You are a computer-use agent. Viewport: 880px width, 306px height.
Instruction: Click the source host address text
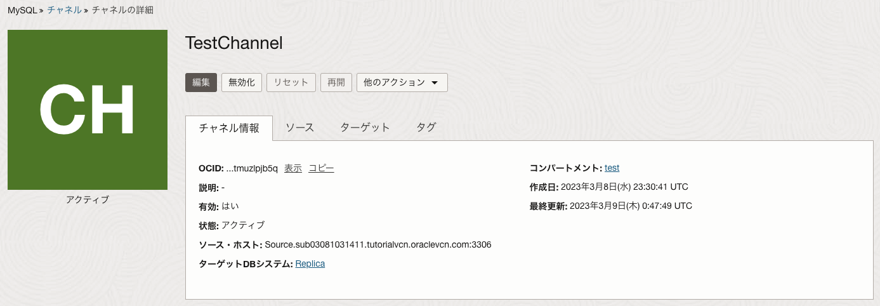point(378,244)
